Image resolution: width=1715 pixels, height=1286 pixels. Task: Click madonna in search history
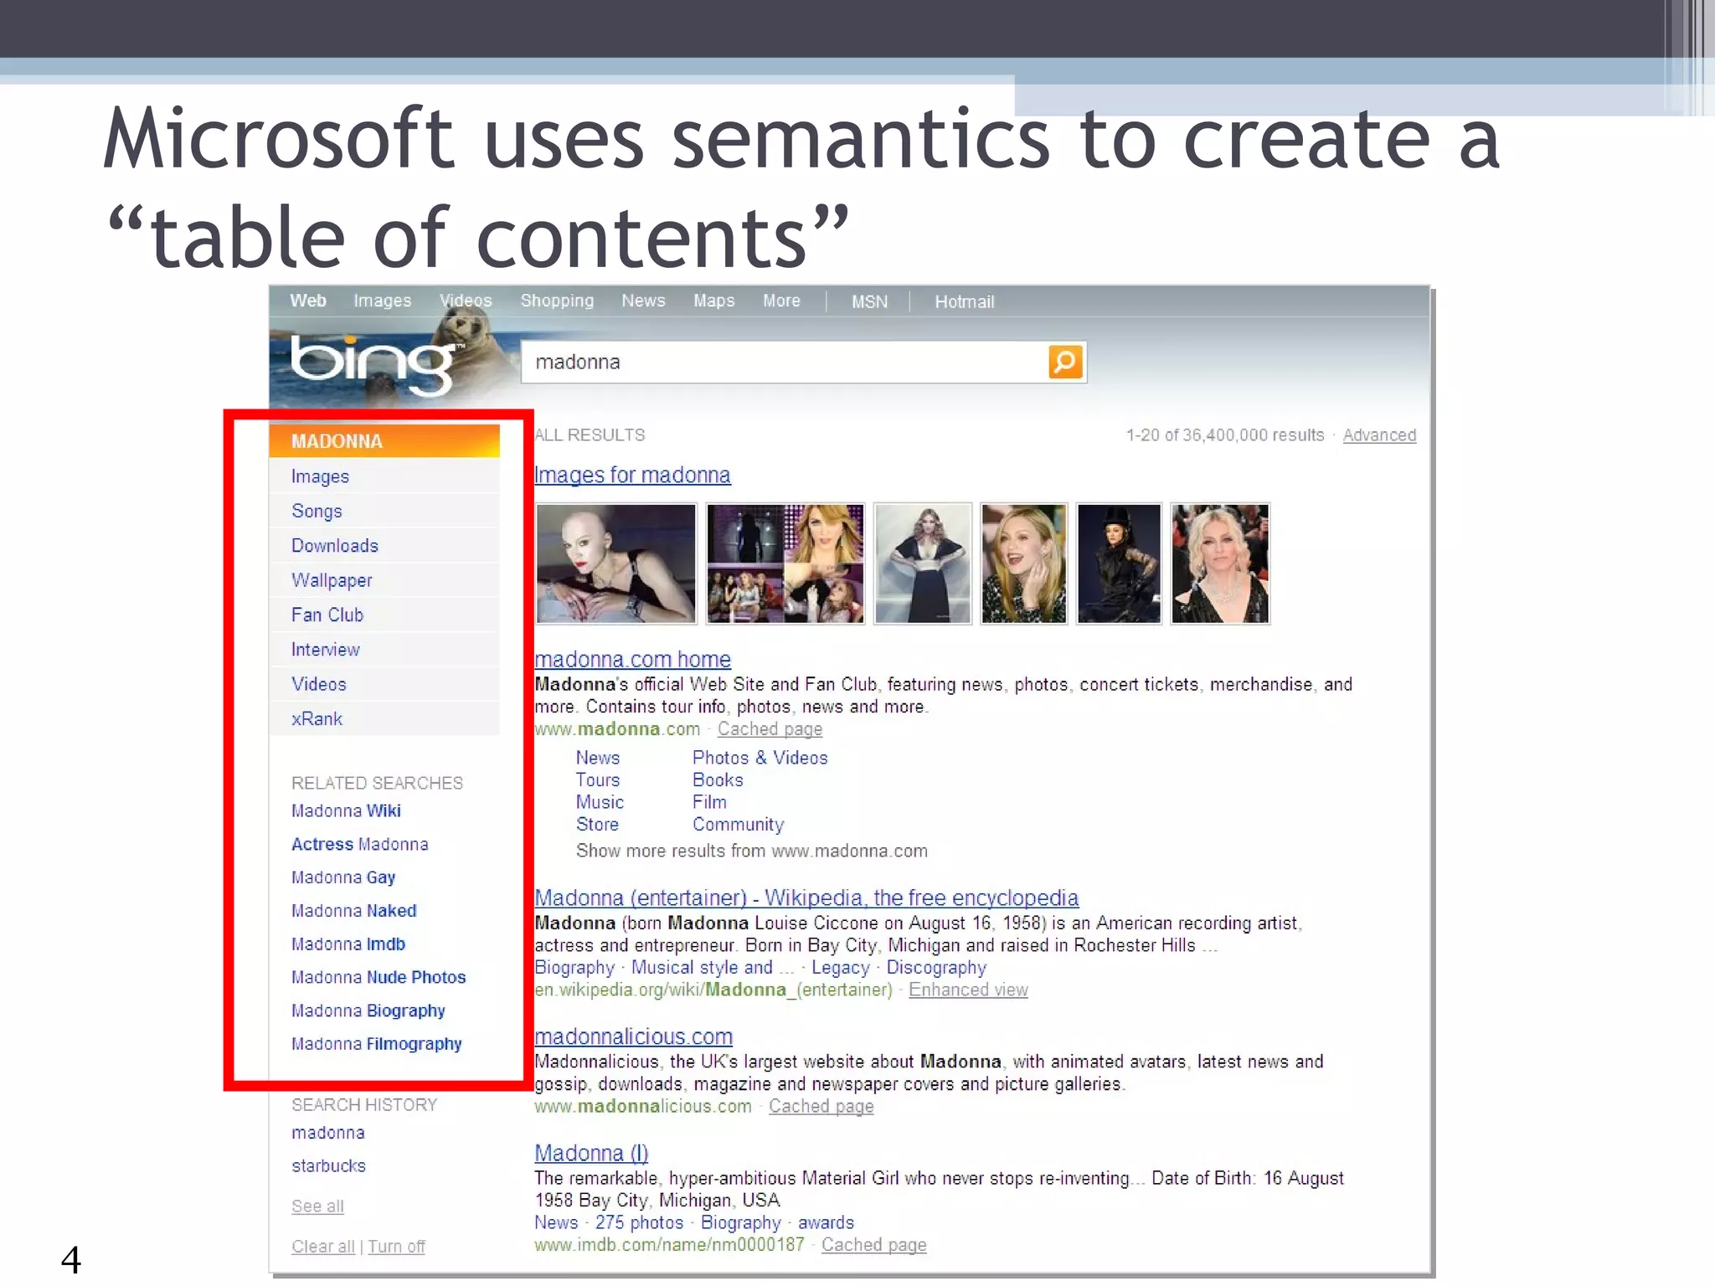point(328,1133)
